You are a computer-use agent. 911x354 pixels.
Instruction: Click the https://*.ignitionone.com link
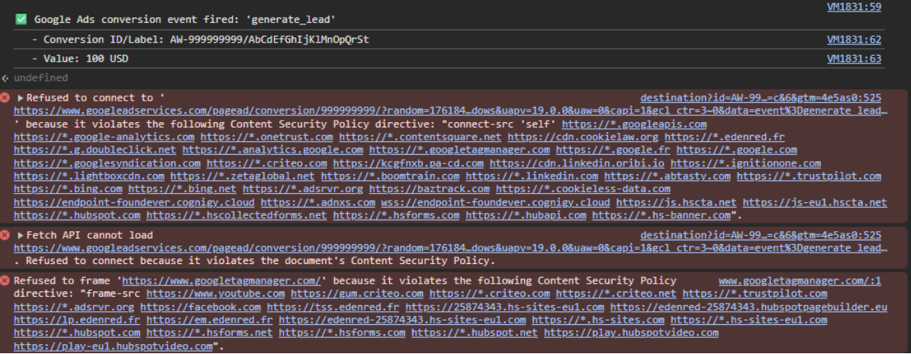745,163
